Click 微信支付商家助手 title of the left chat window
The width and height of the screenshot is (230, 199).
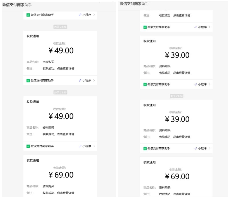[17, 5]
